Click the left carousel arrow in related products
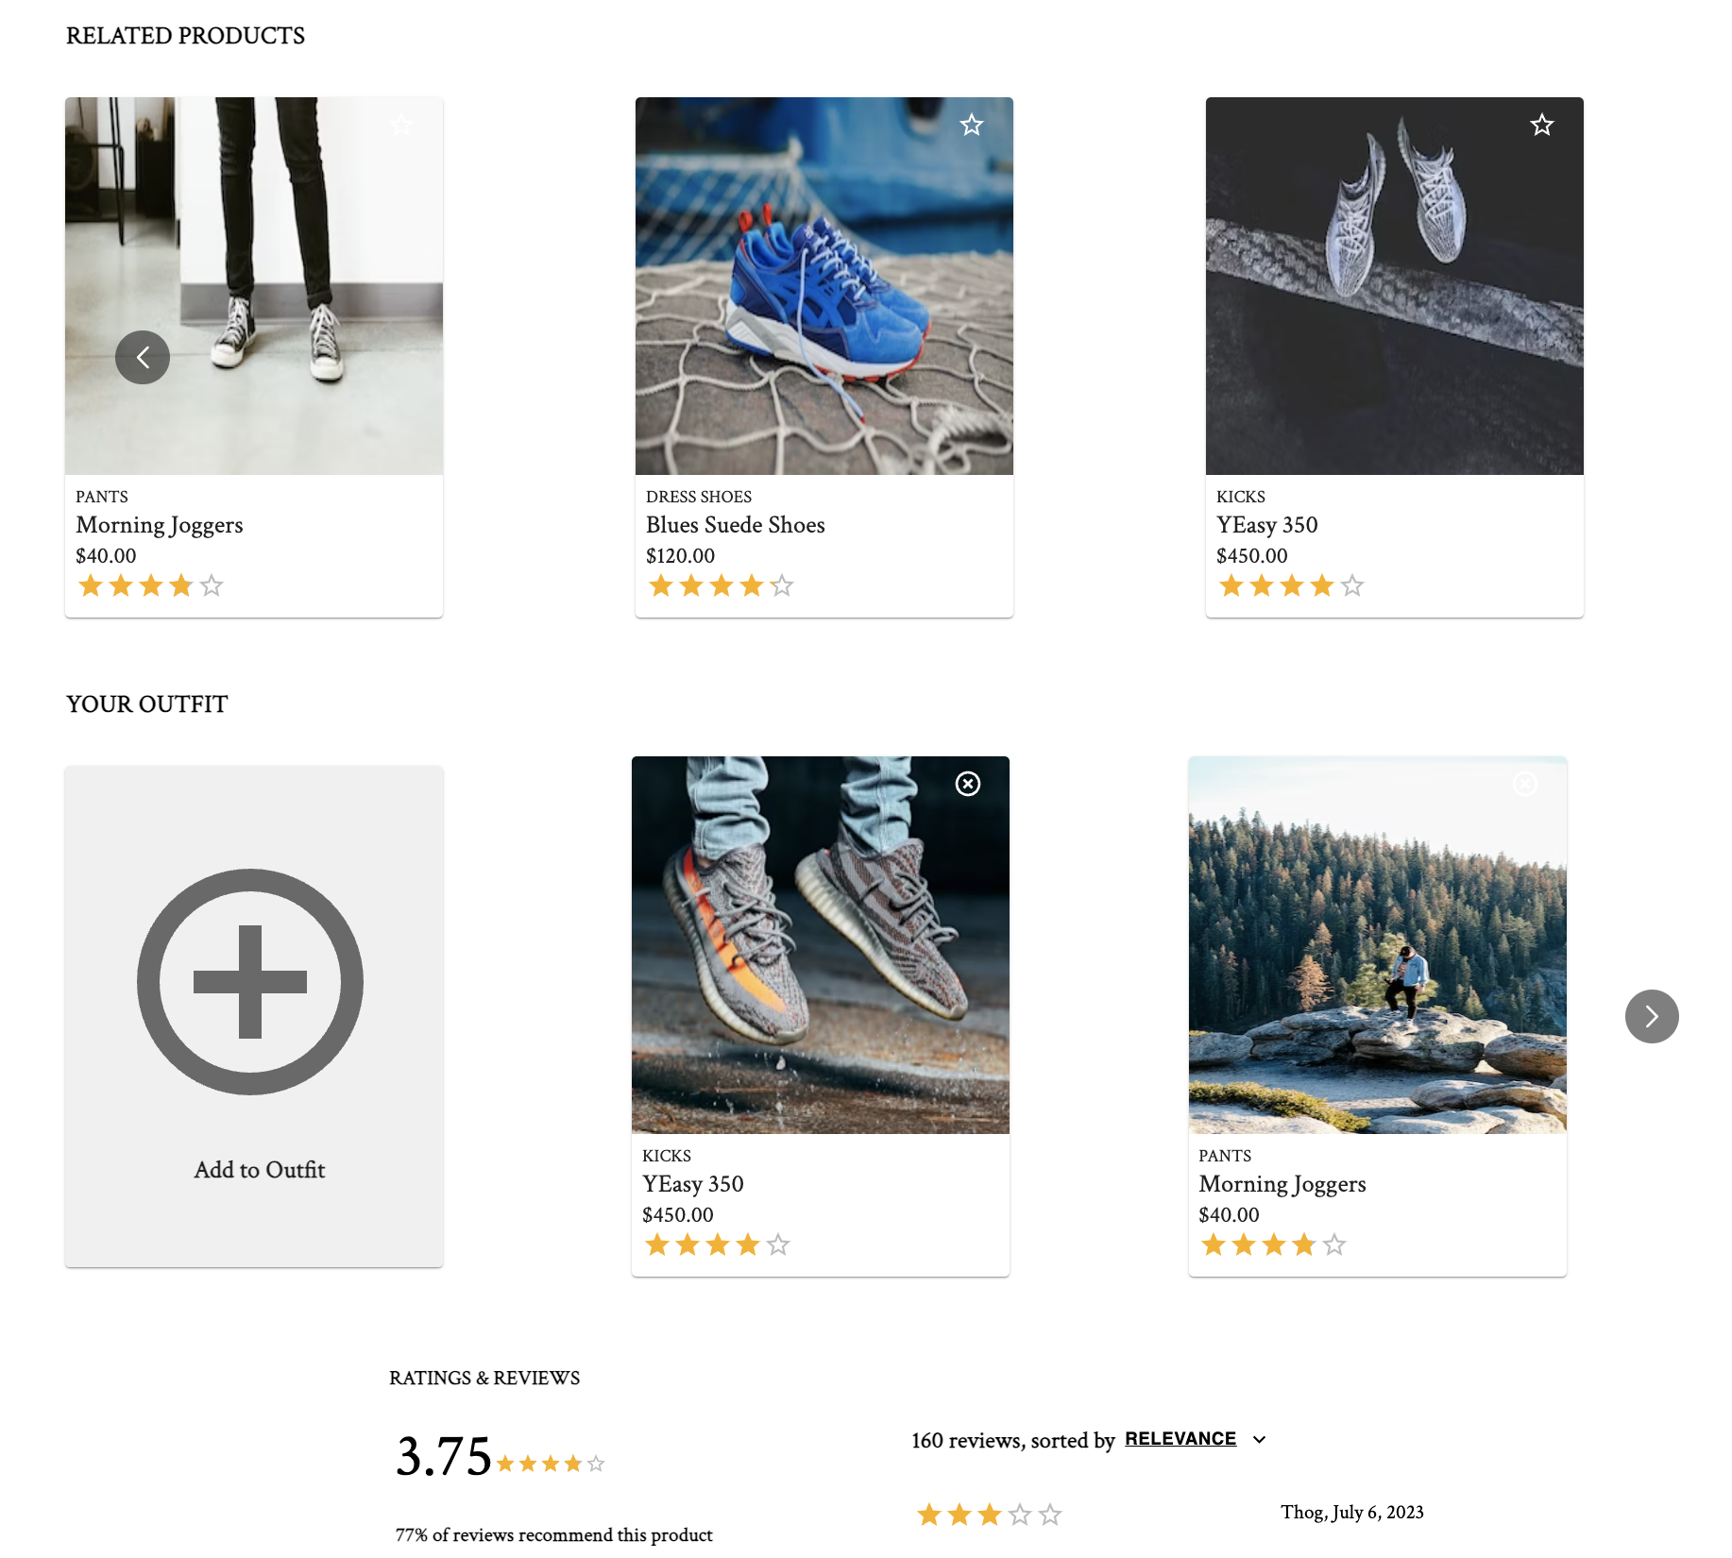This screenshot has width=1732, height=1558. [x=143, y=357]
